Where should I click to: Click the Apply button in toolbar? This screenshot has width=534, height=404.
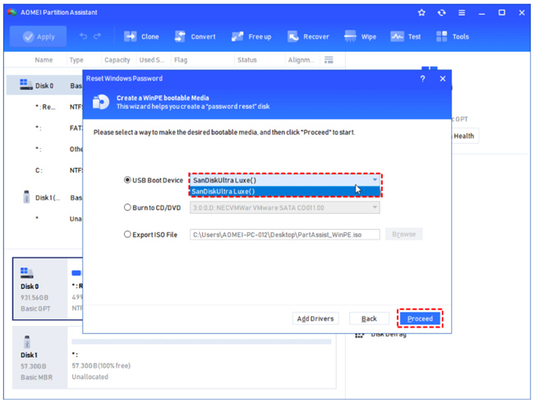click(x=38, y=36)
